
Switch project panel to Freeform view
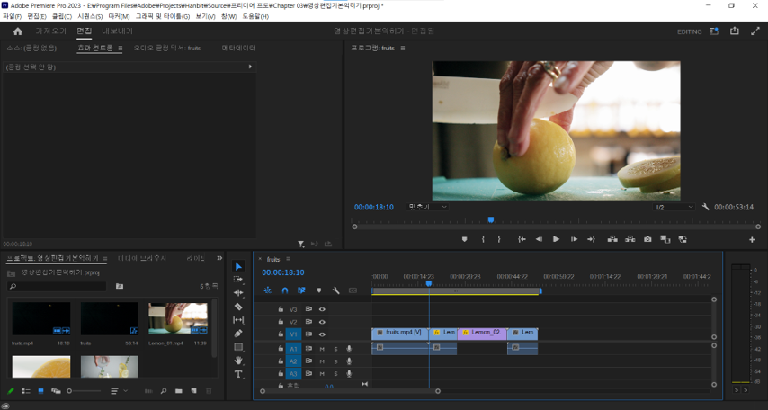56,391
